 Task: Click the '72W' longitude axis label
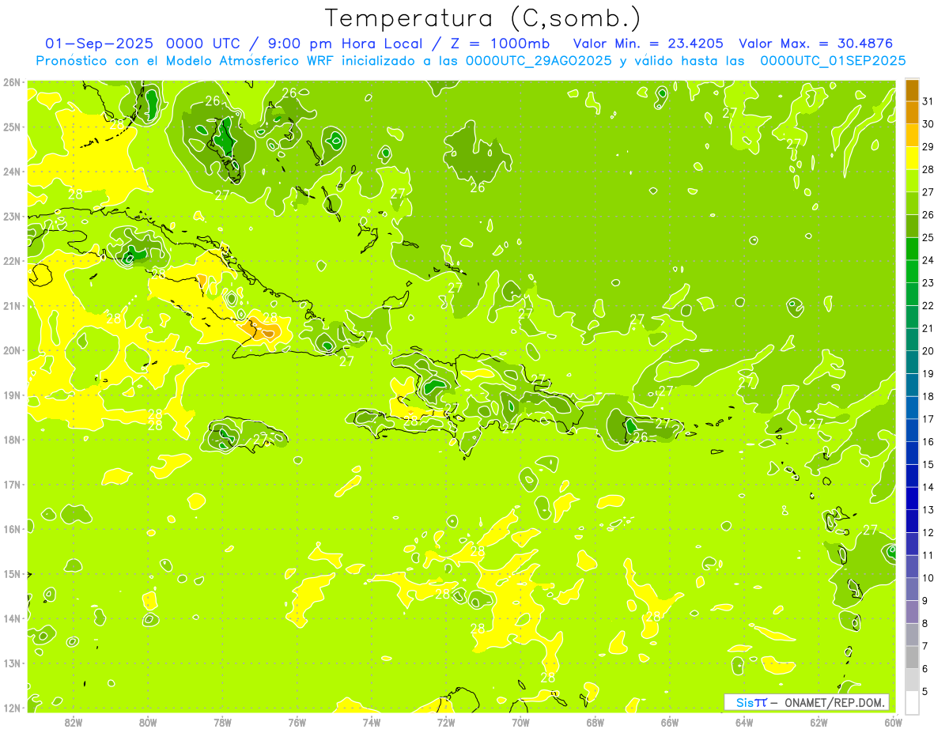(x=446, y=722)
